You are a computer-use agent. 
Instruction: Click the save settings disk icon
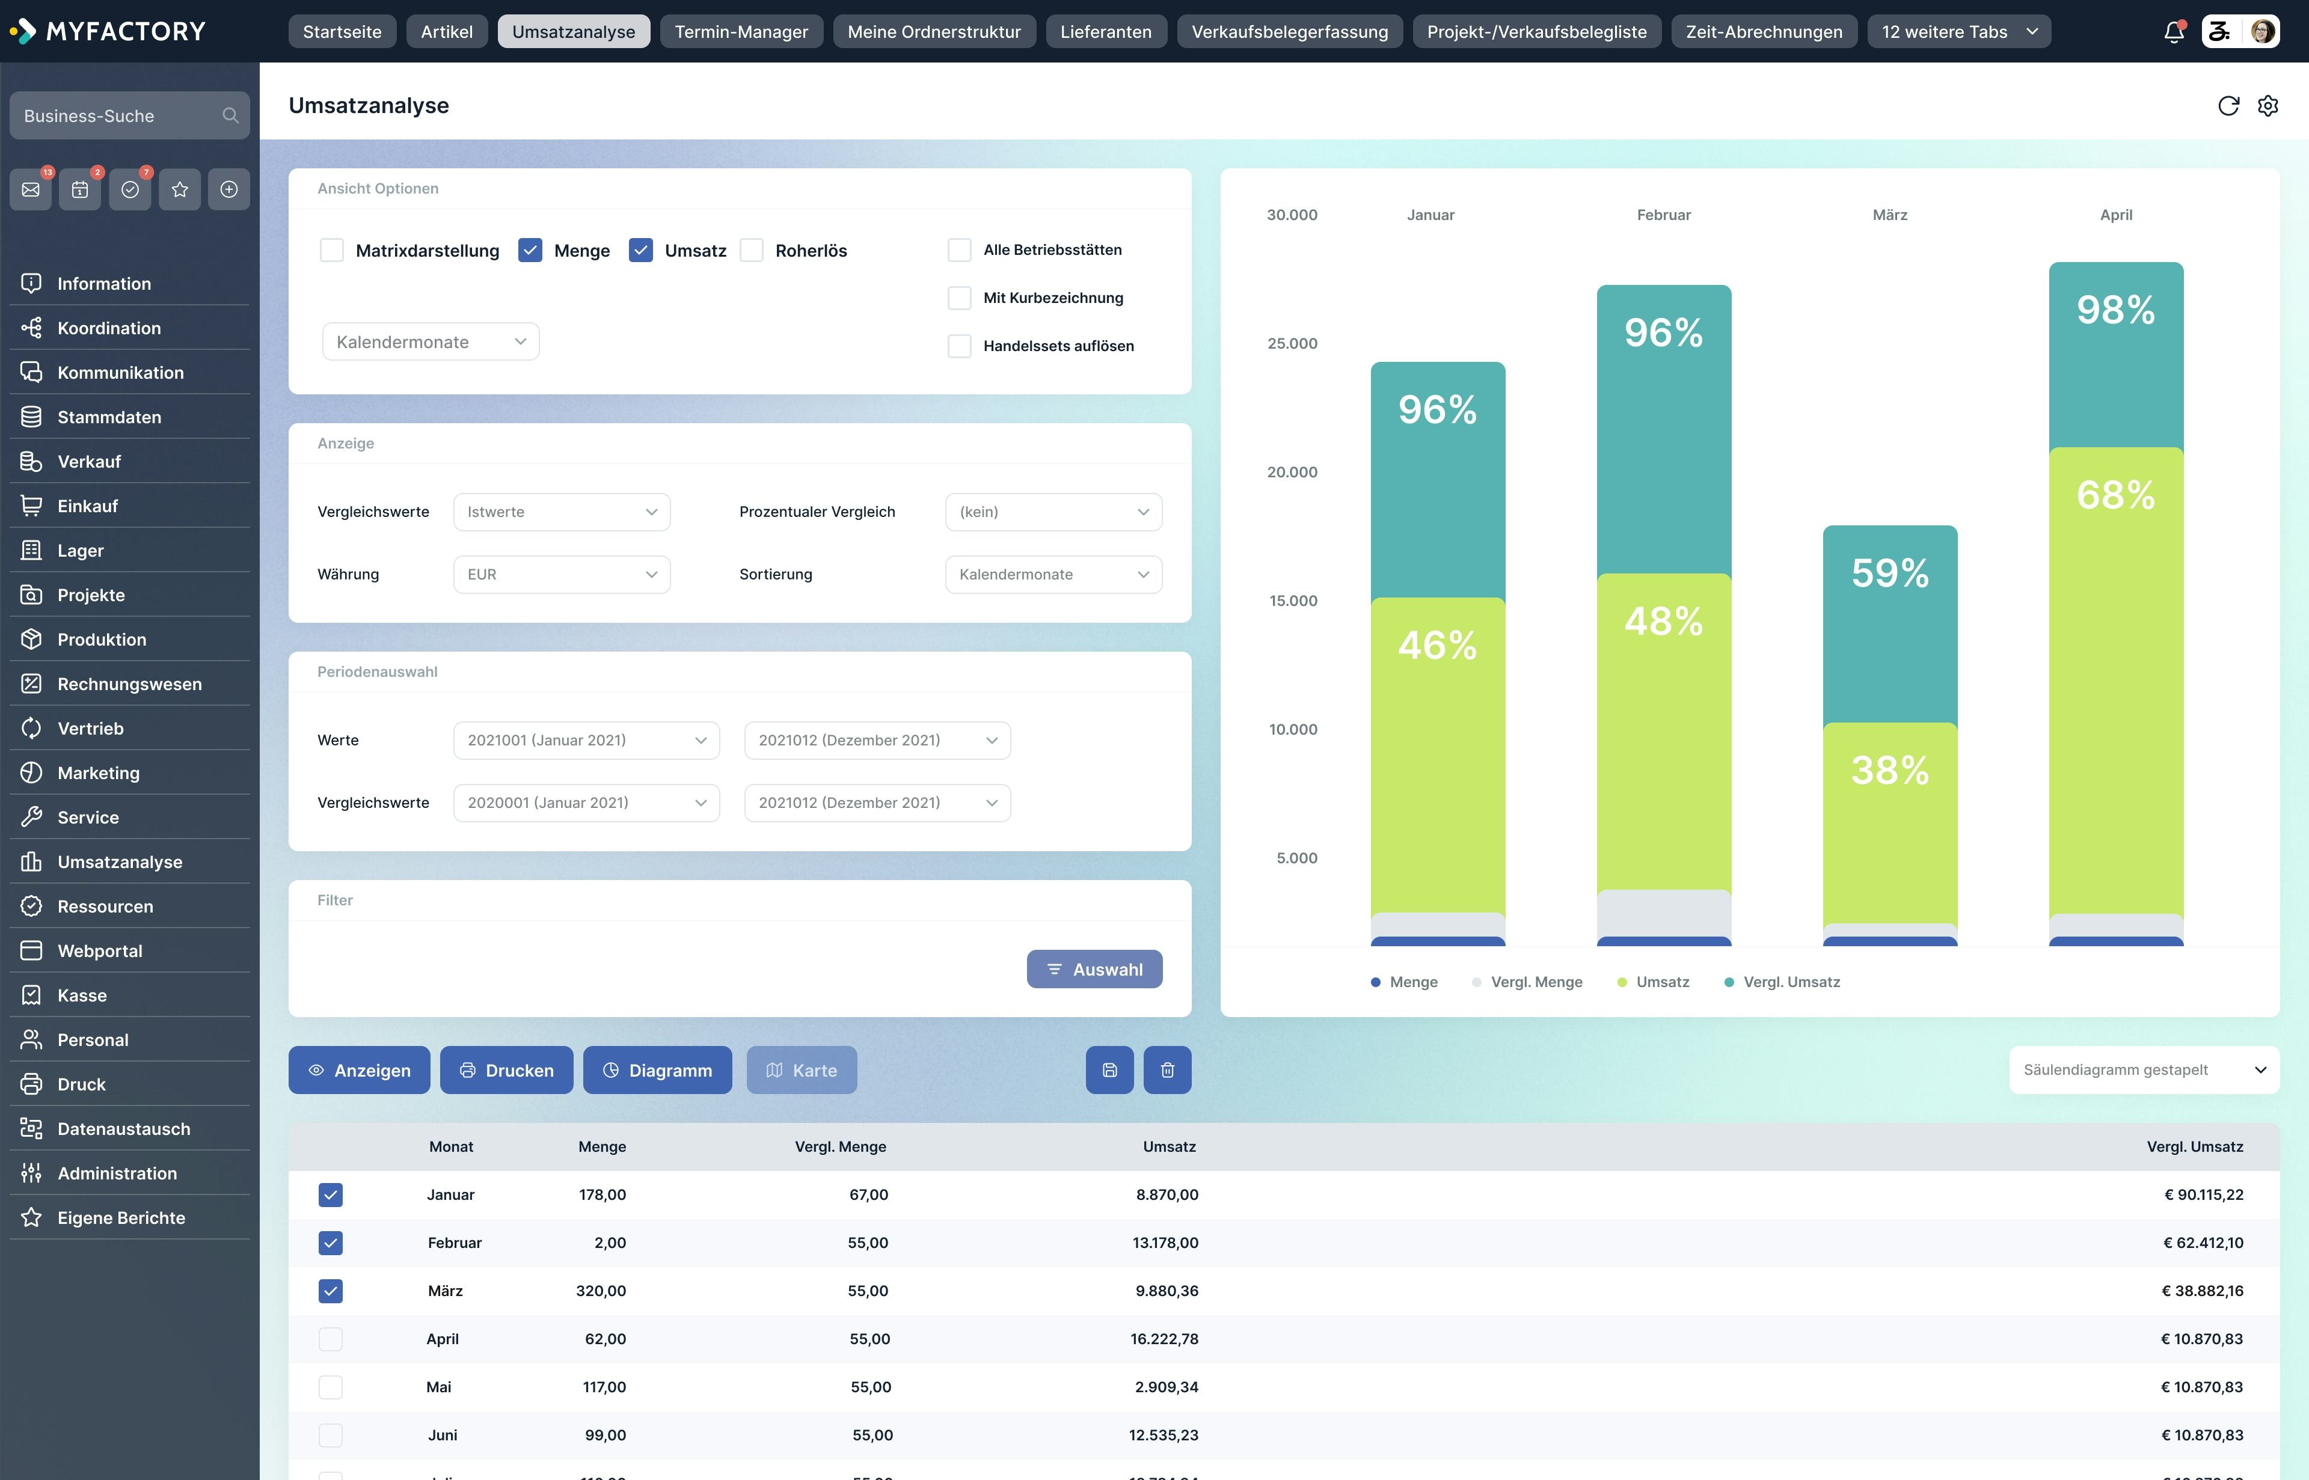tap(1110, 1069)
